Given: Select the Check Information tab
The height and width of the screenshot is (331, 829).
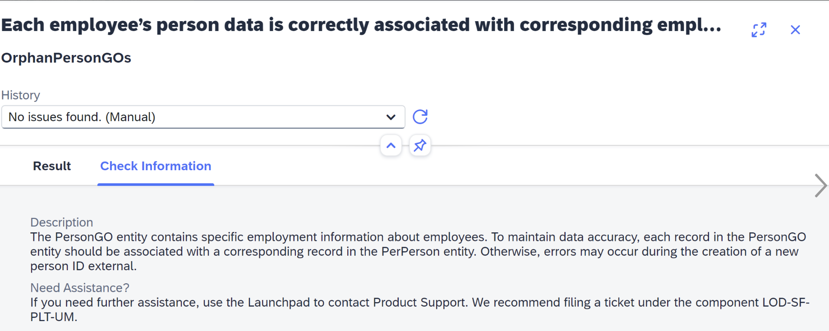Looking at the screenshot, I should tap(156, 166).
